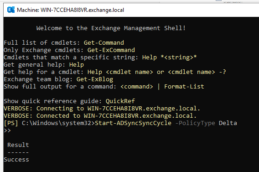Click the VERBOSE: Connecting to line
259x172 pixels.
click(x=102, y=109)
